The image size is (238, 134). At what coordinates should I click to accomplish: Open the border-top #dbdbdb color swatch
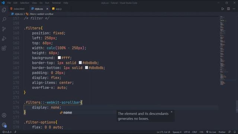click(80, 63)
